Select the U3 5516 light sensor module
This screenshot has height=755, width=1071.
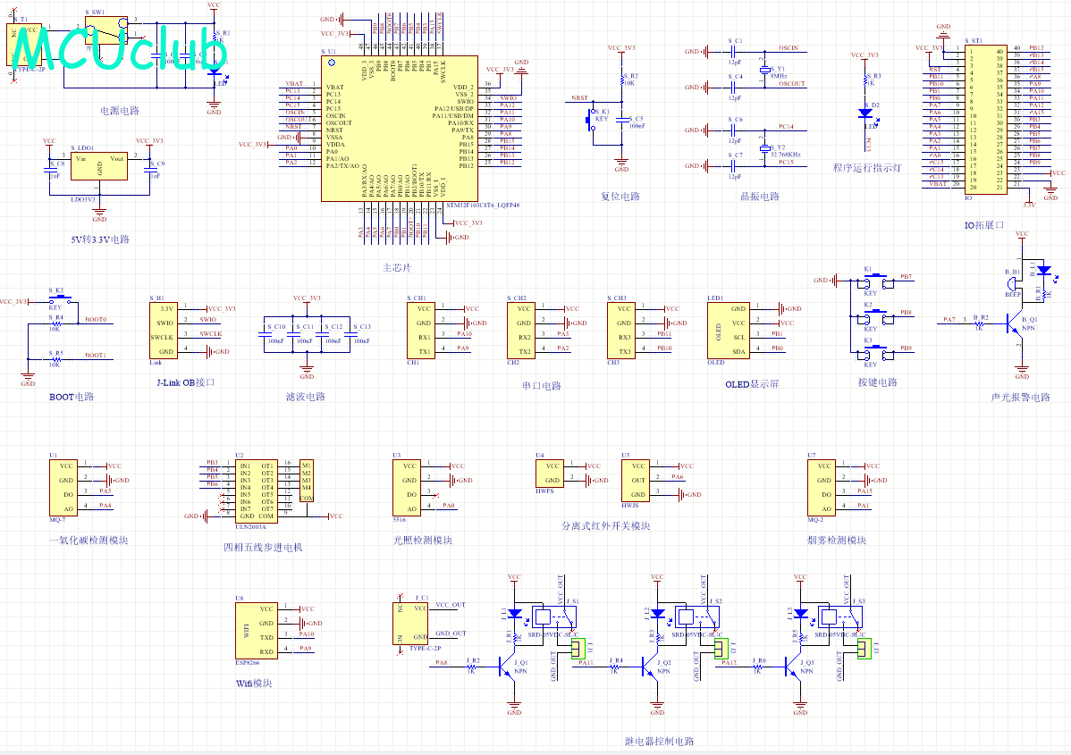tap(407, 488)
